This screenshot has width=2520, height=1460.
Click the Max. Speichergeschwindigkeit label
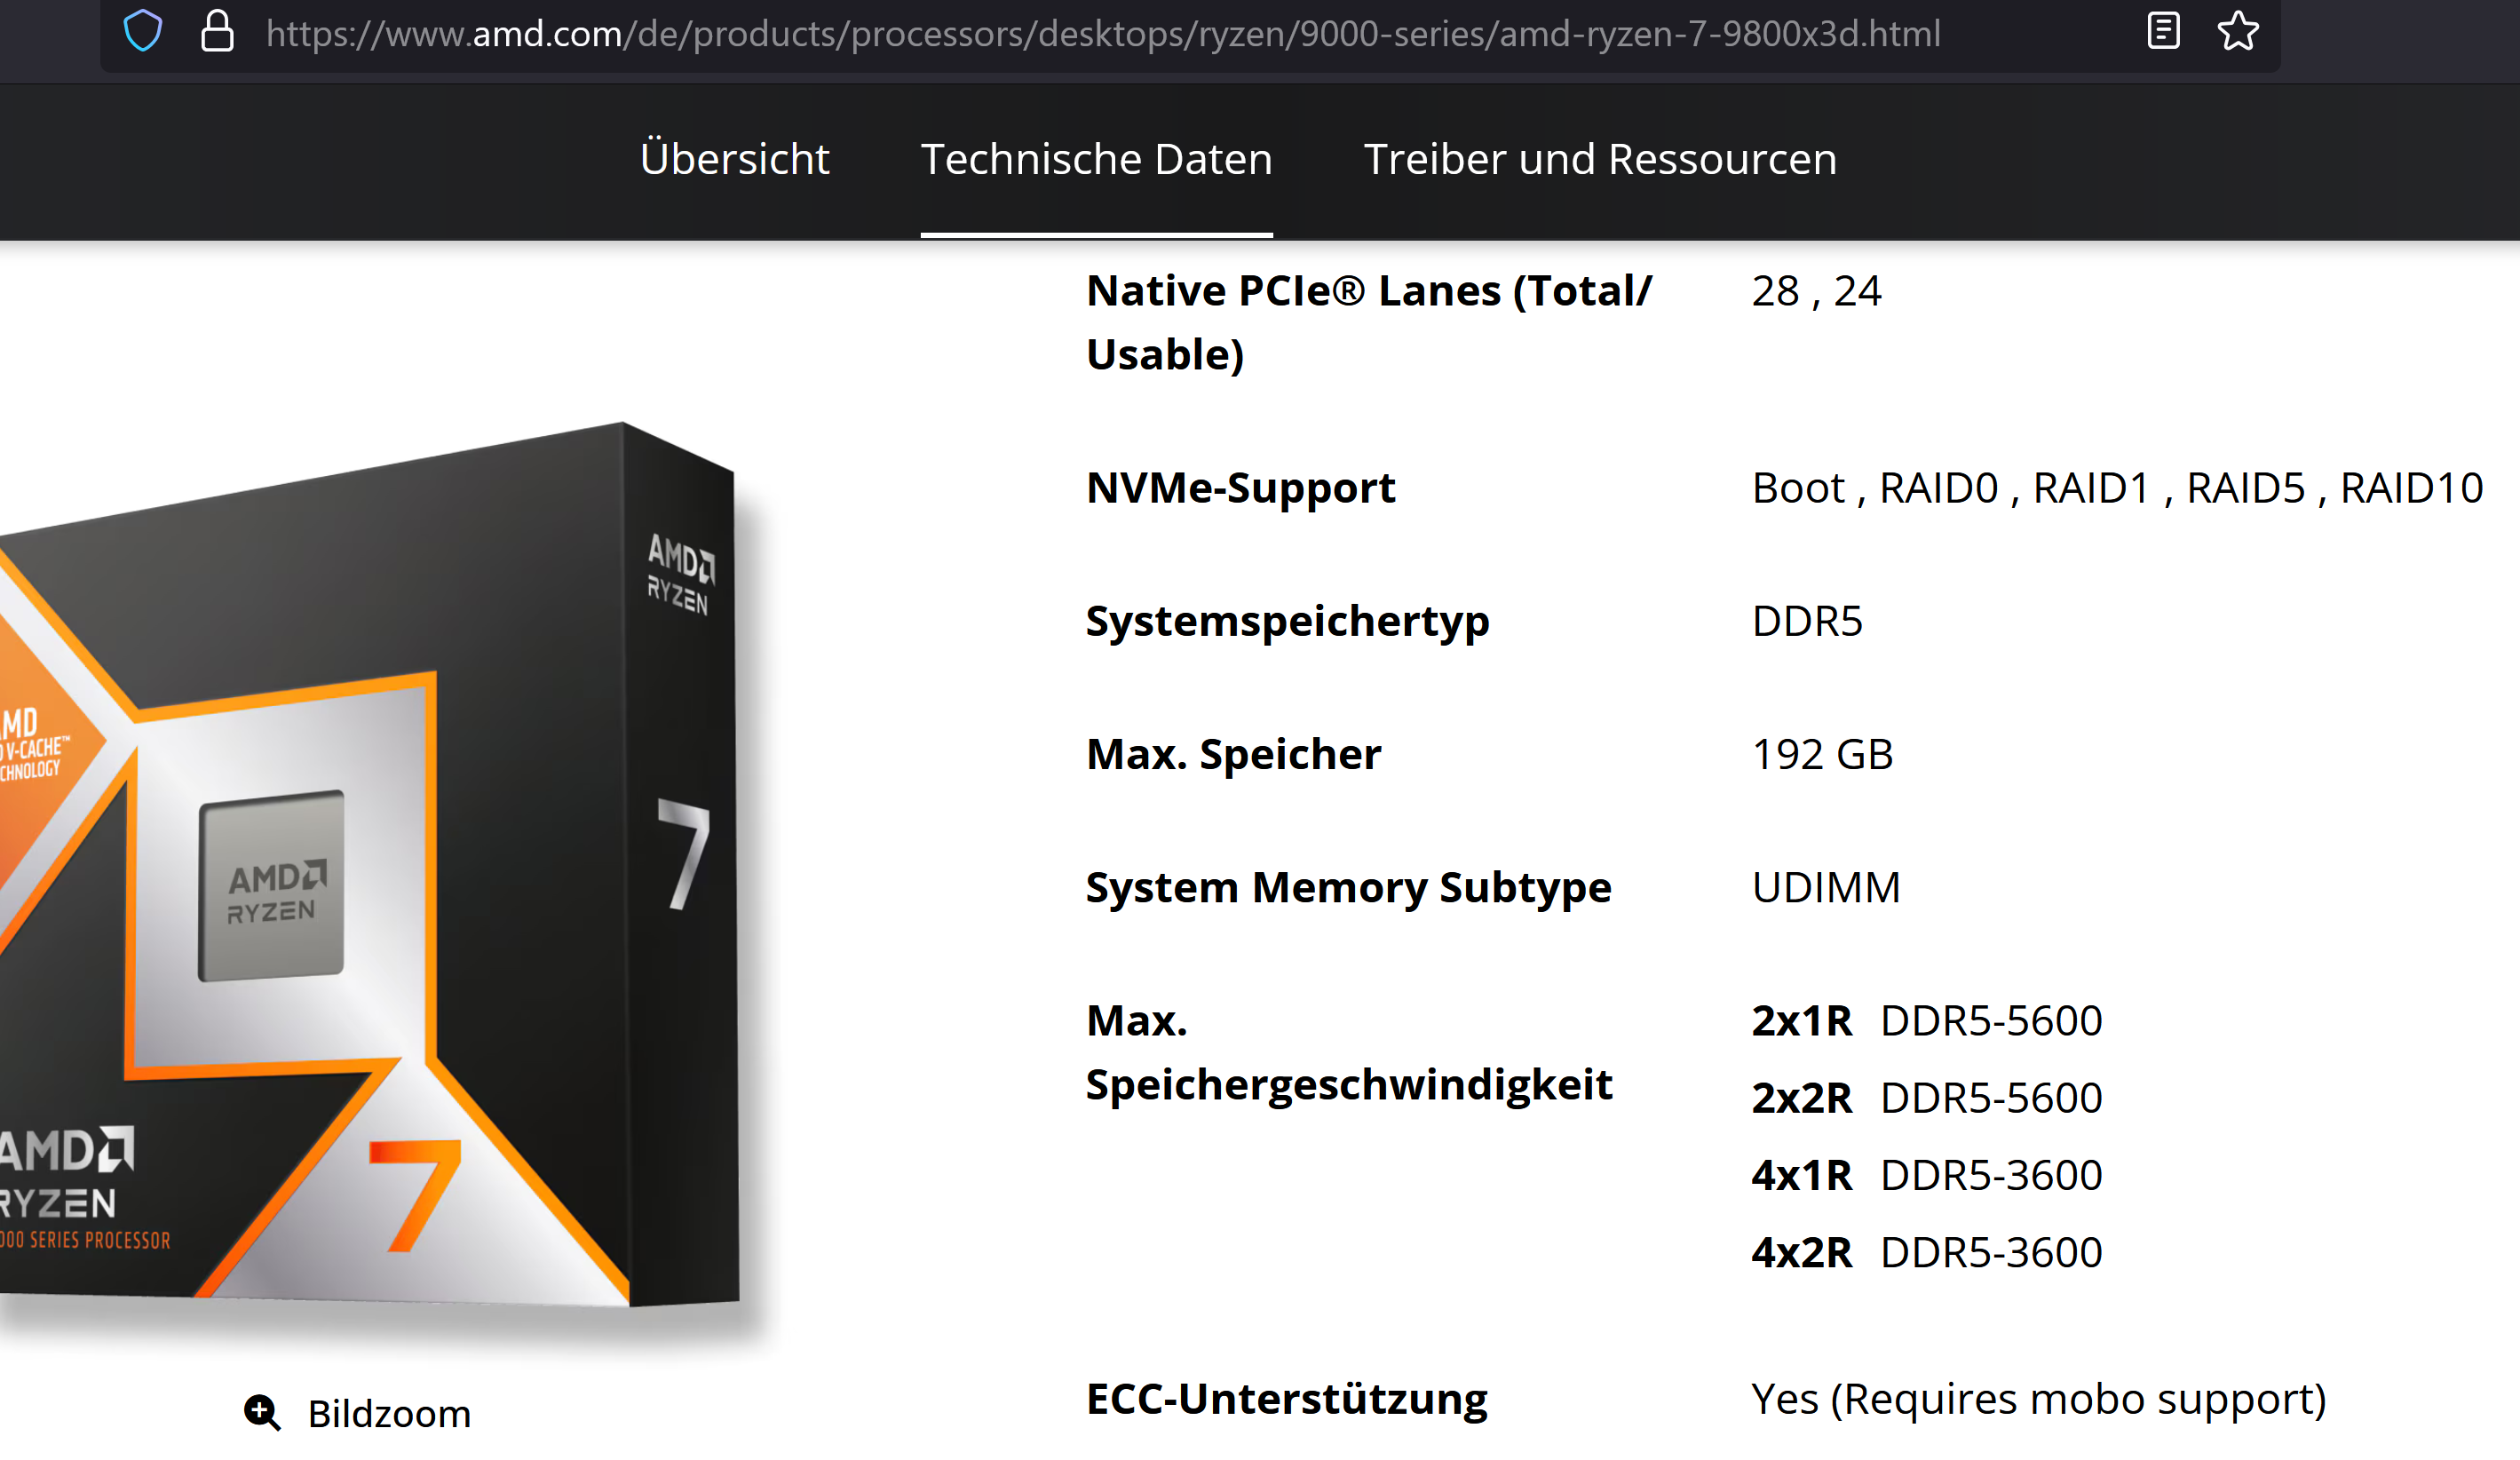(1348, 1052)
